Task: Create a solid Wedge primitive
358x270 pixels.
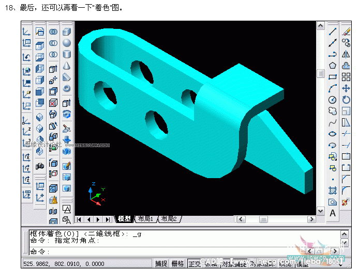Action: click(66, 77)
